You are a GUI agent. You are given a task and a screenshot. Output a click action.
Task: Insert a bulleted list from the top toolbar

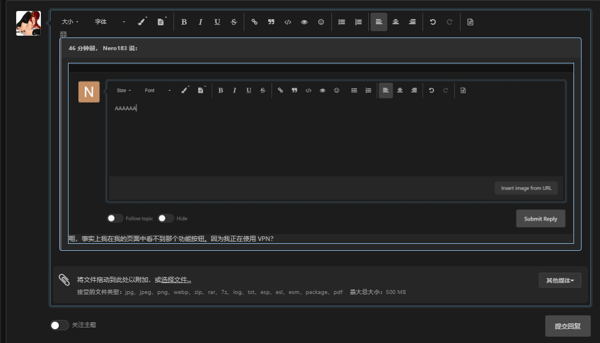pos(342,22)
